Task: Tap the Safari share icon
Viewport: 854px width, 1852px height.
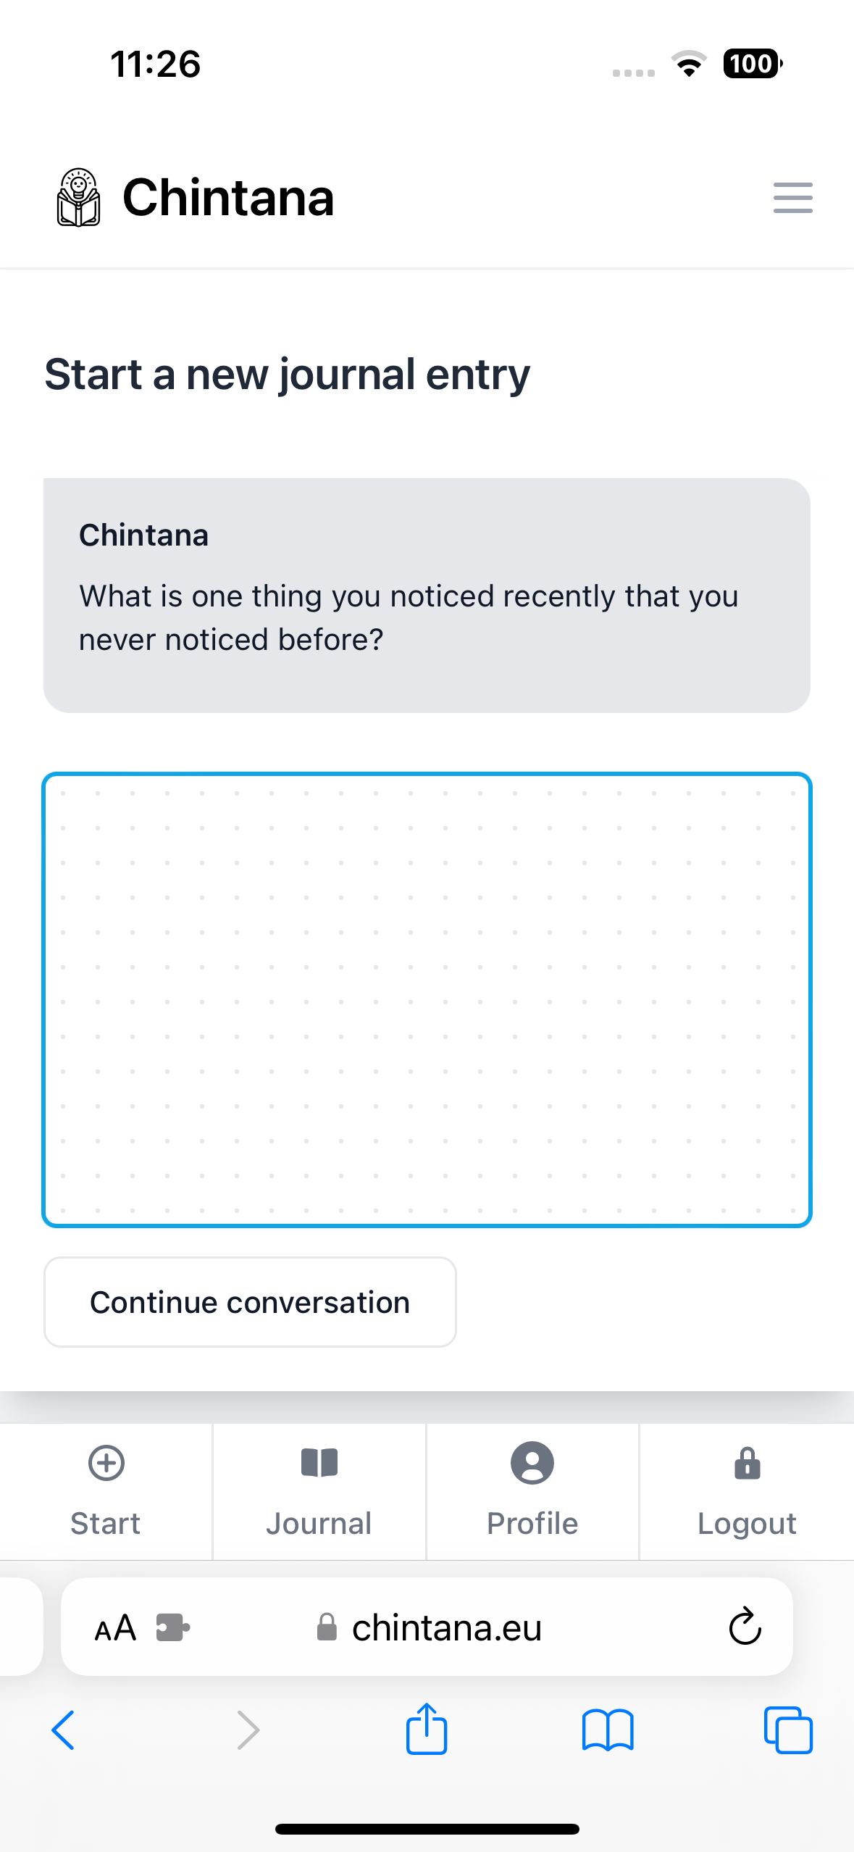Action: (x=426, y=1729)
